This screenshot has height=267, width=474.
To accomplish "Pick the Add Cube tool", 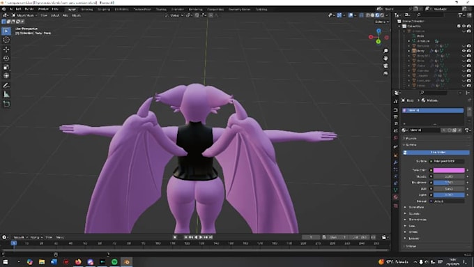I will coord(6,104).
